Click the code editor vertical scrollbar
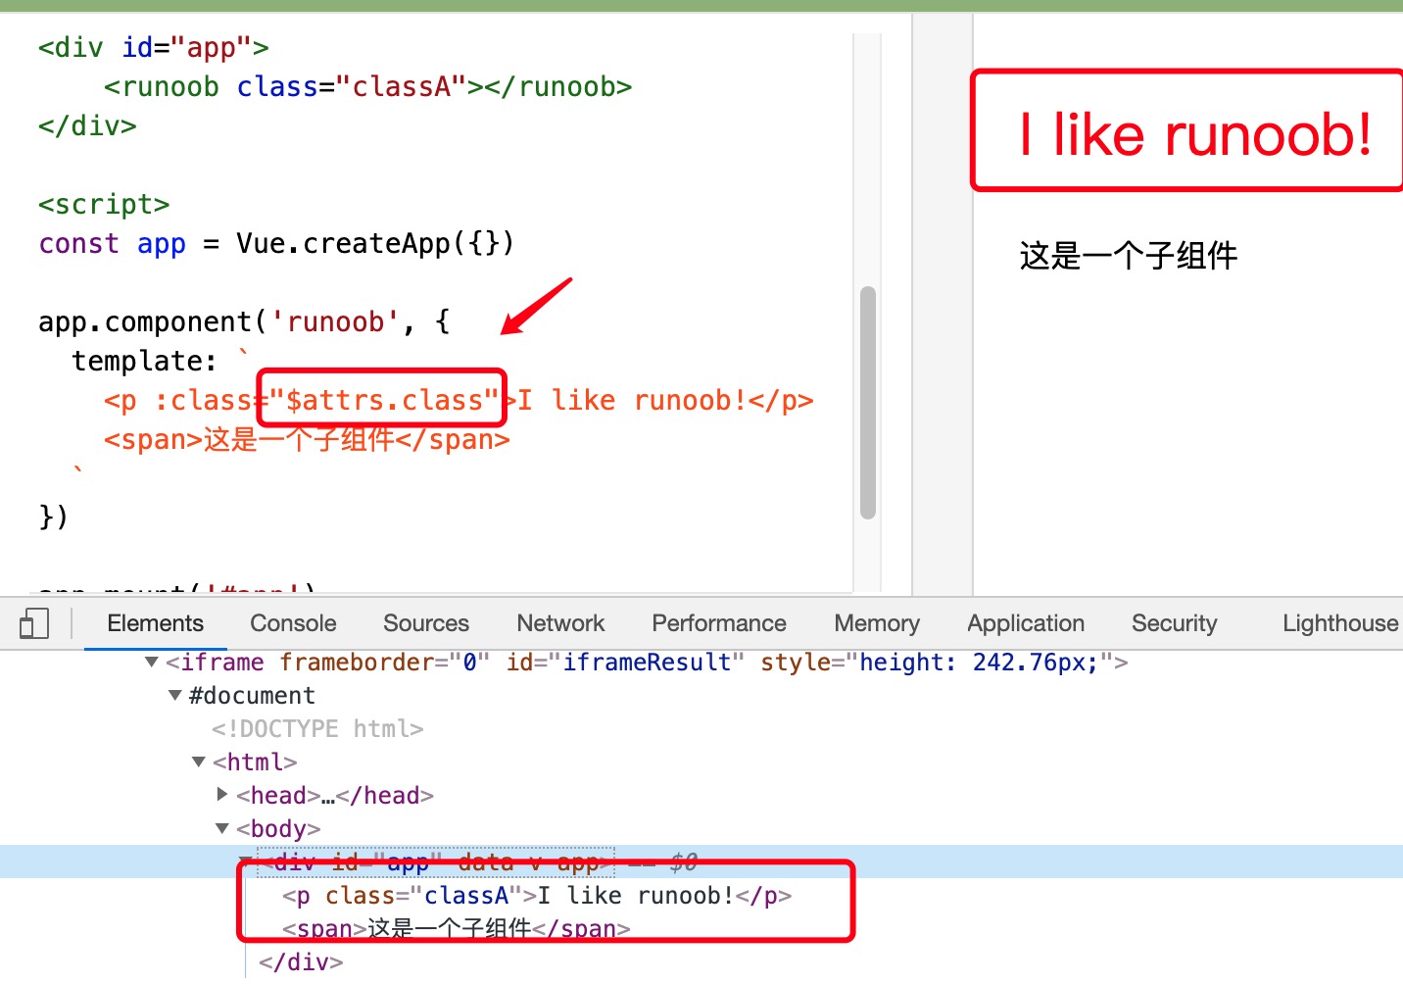1403x984 pixels. [x=867, y=402]
